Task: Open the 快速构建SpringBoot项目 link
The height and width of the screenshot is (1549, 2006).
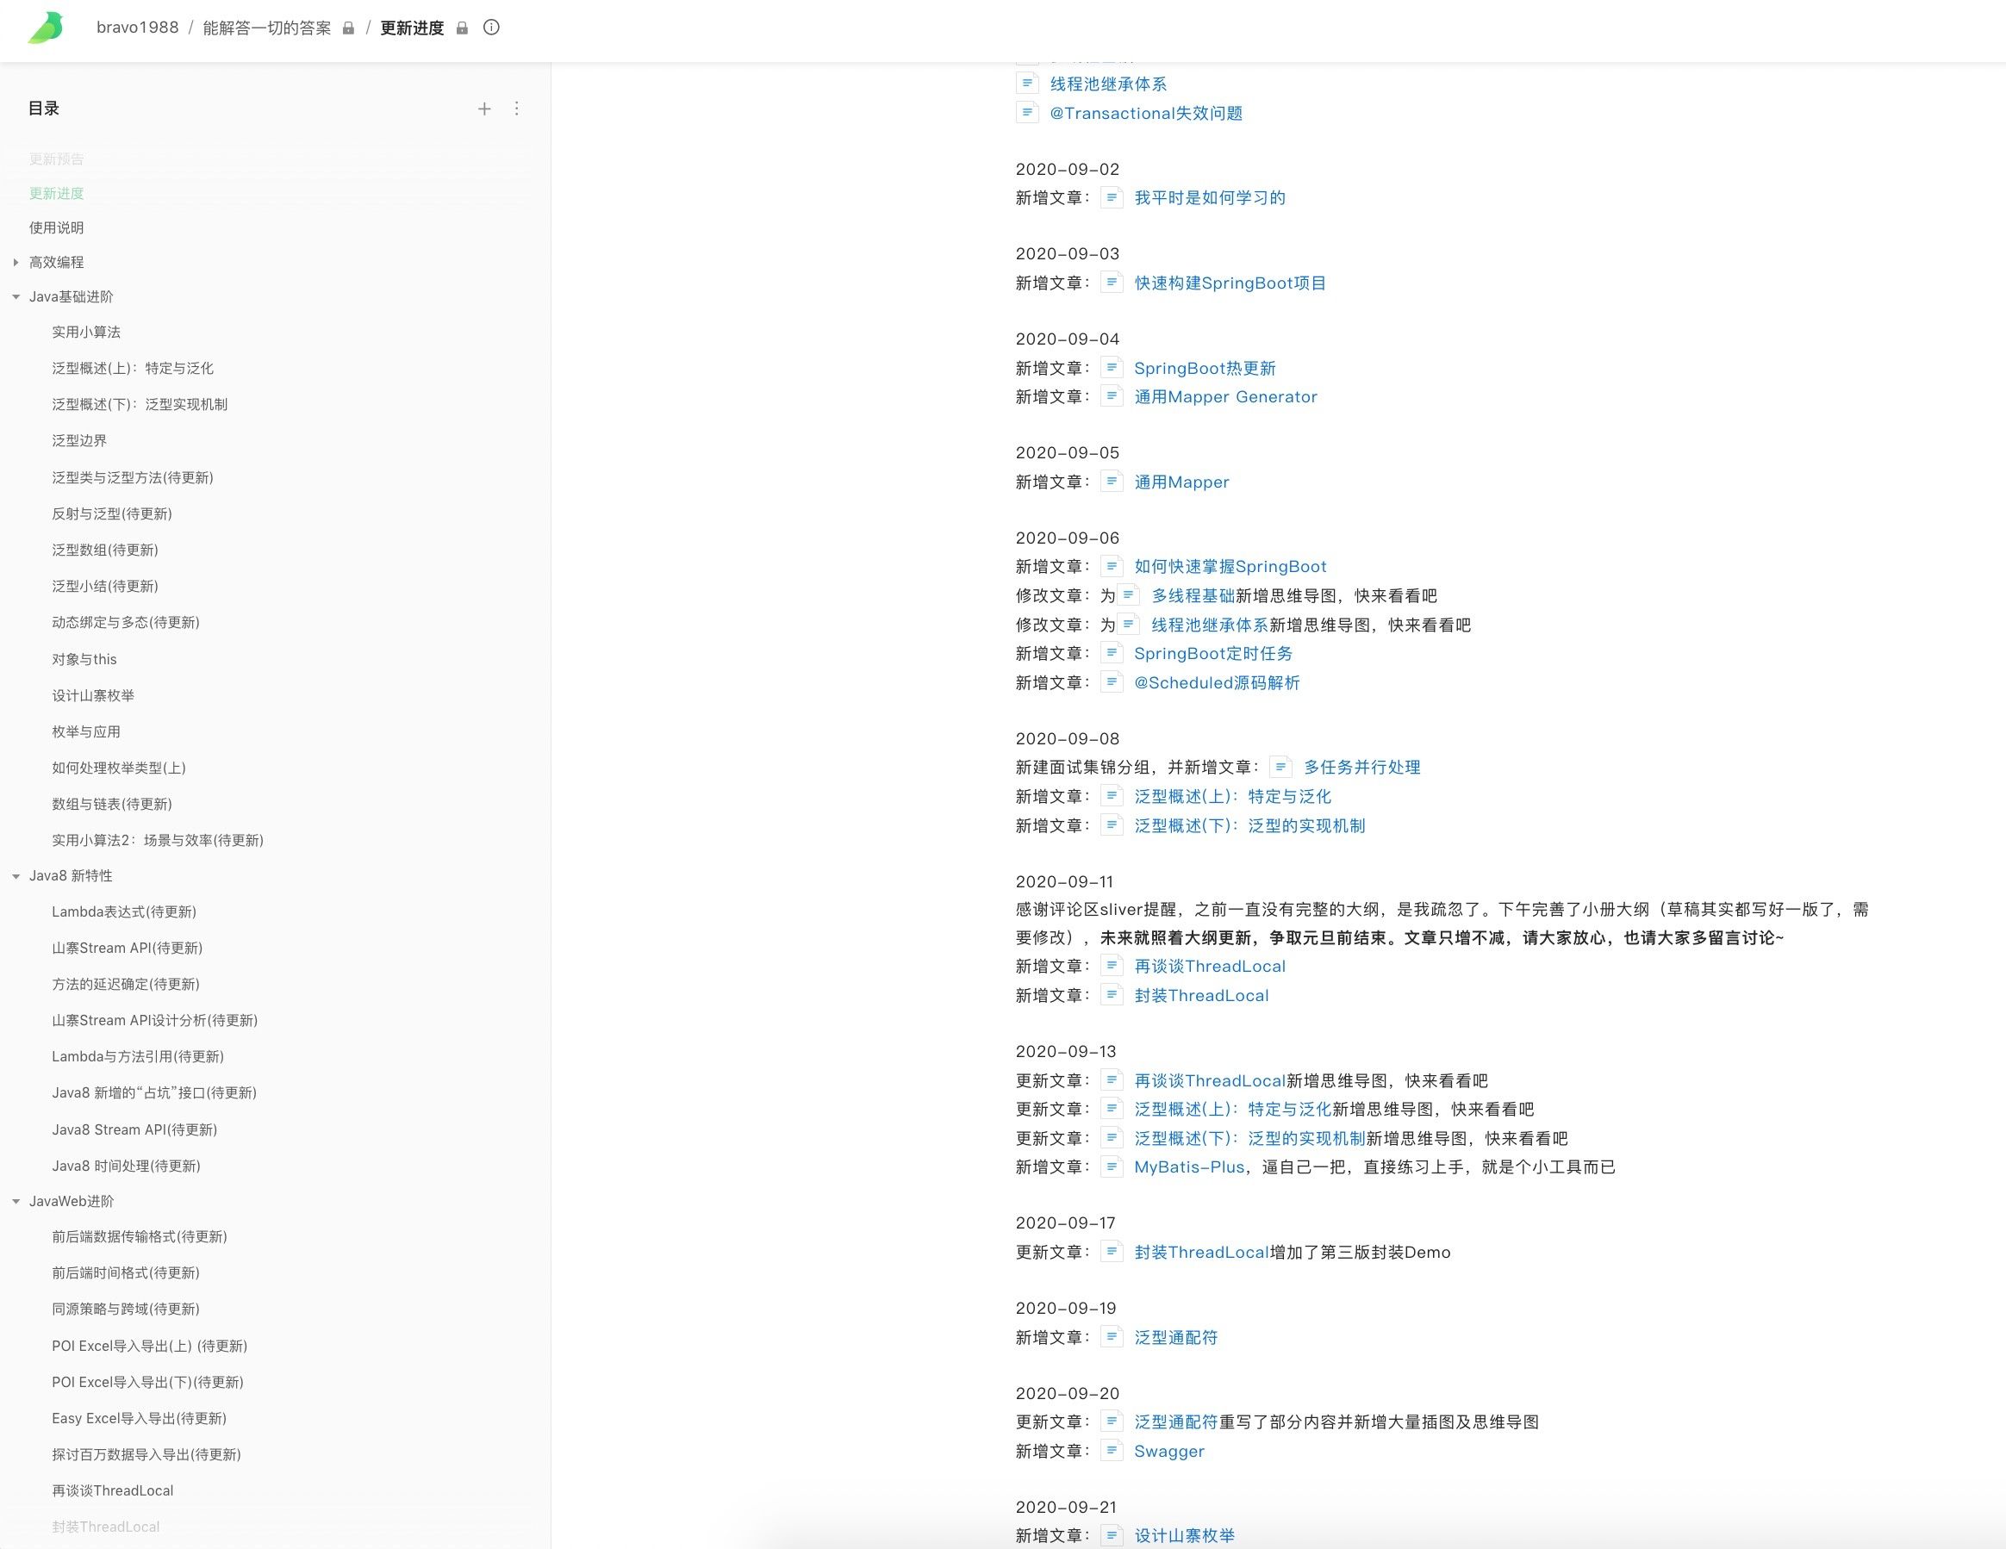Action: pyautogui.click(x=1230, y=283)
